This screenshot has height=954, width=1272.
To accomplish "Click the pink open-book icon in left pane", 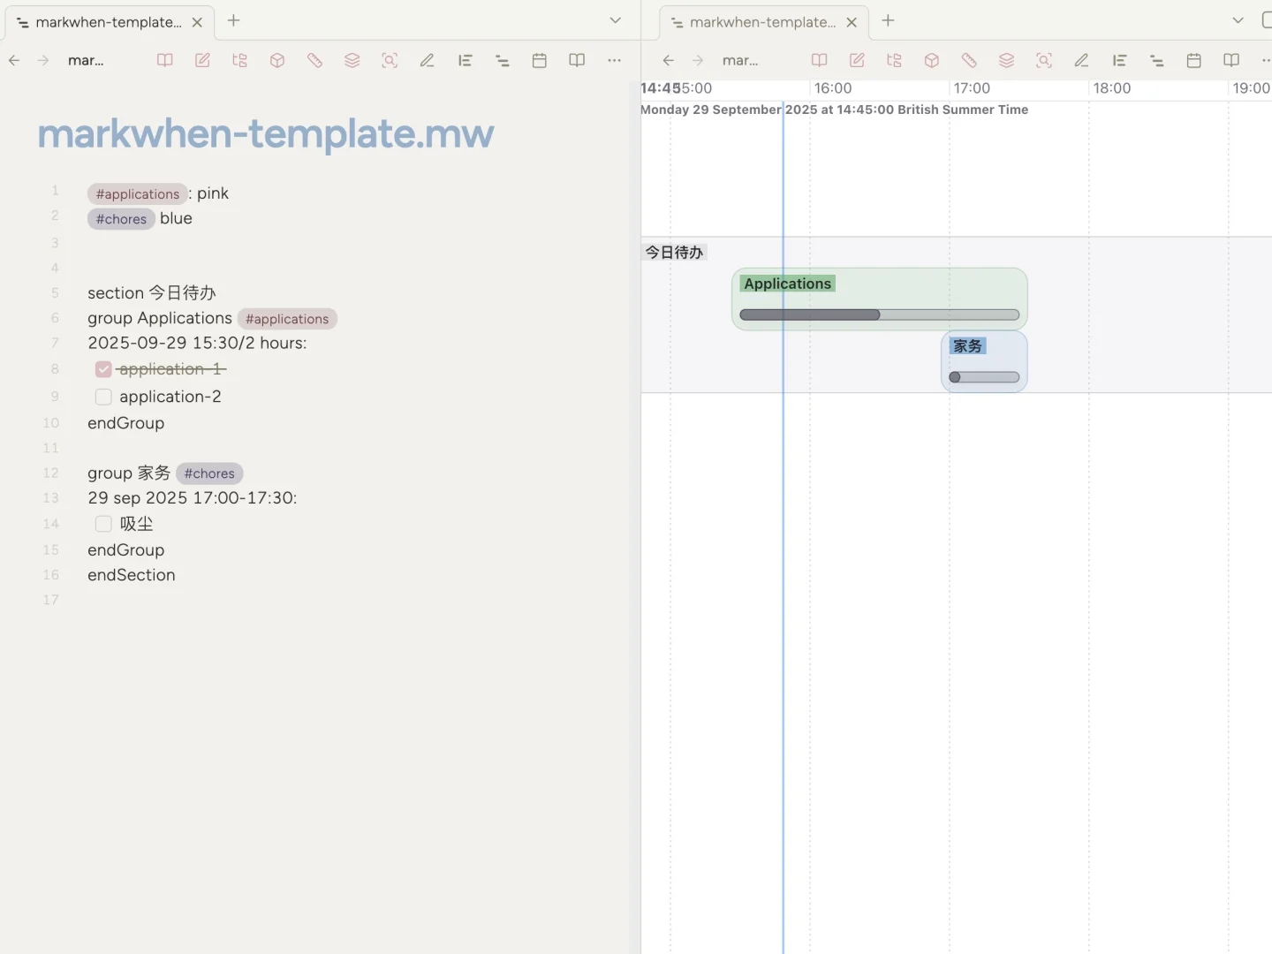I will (x=165, y=60).
